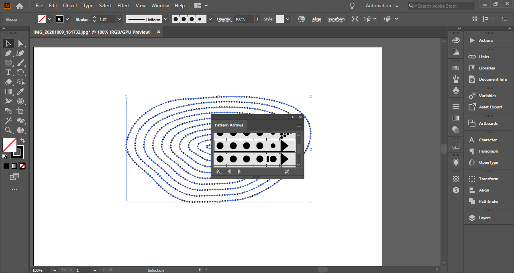Open the brush definition dropdown
This screenshot has height=273, width=514.
[x=210, y=19]
